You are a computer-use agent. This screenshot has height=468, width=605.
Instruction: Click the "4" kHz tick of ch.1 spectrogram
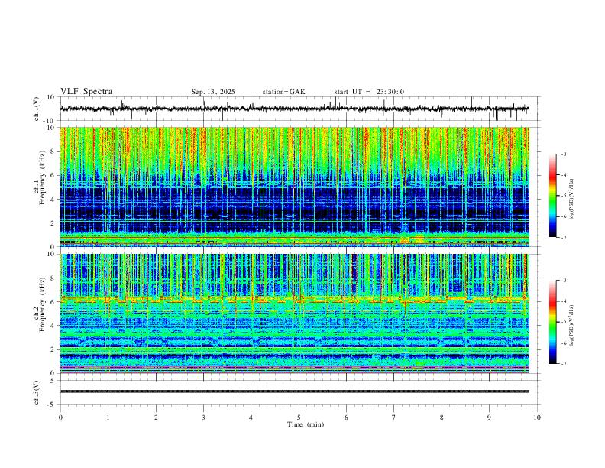53,200
